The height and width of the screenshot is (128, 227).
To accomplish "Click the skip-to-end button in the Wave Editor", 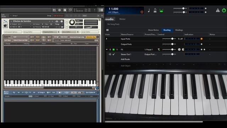I will coord(34,92).
